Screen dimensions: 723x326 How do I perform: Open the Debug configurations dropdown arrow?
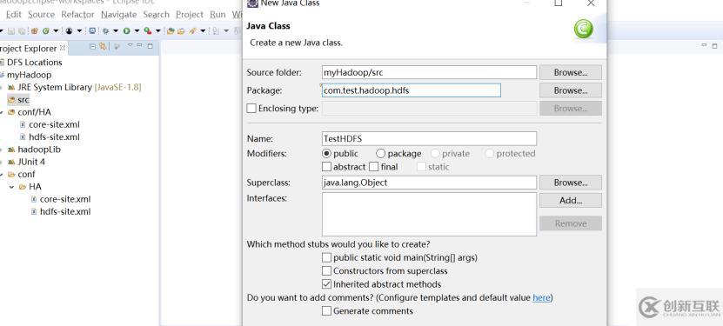(116, 30)
